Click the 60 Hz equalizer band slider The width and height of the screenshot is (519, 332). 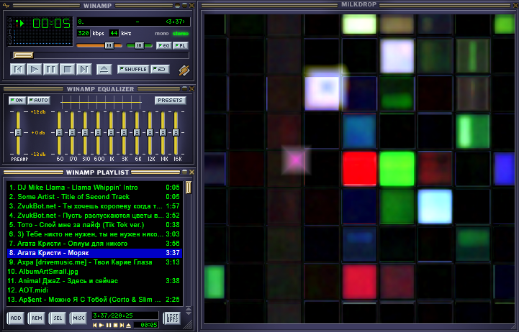click(x=59, y=132)
